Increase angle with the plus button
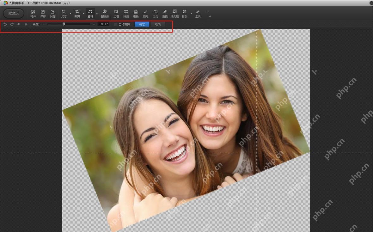 [94, 24]
